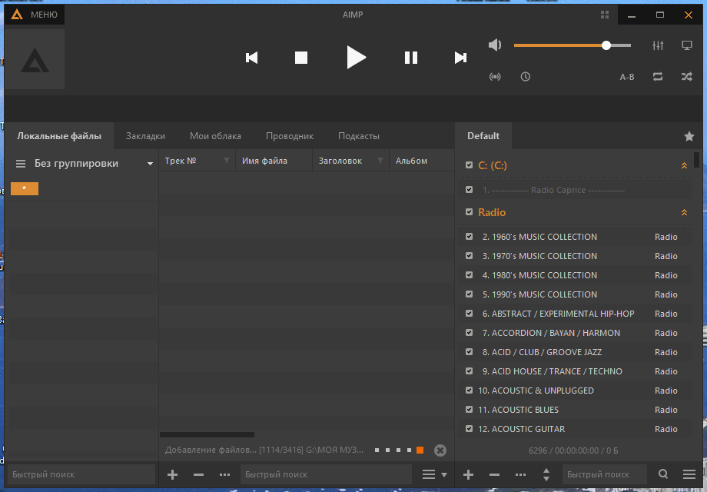Mute sound via the speaker icon
707x492 pixels.
coord(495,45)
